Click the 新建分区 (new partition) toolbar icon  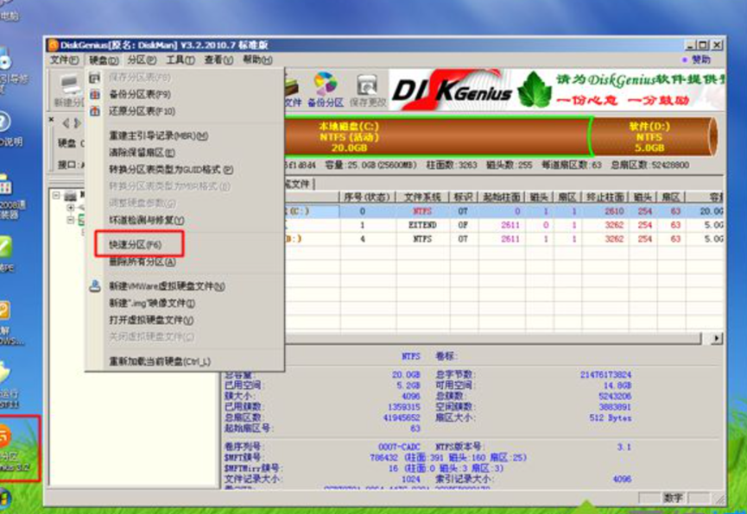pyautogui.click(x=68, y=91)
